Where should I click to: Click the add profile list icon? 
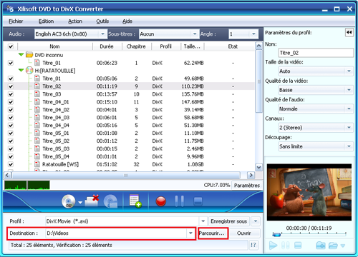click(135, 201)
